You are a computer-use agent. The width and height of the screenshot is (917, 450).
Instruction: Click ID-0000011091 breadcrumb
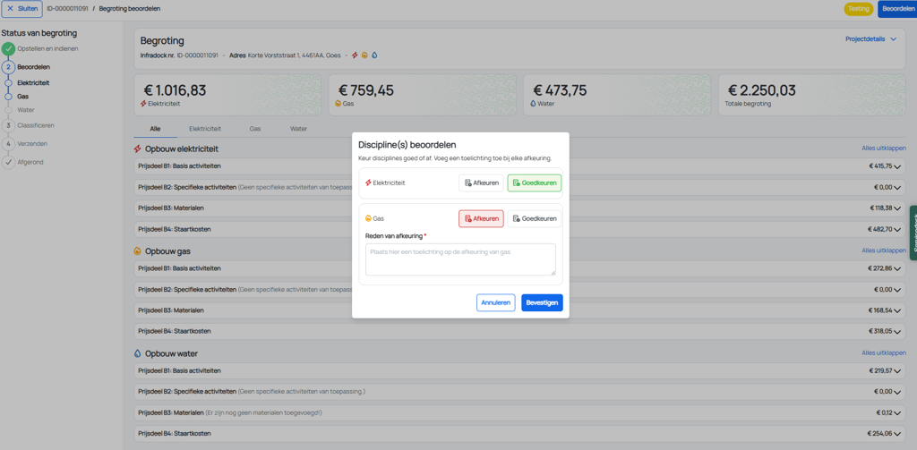pos(67,9)
